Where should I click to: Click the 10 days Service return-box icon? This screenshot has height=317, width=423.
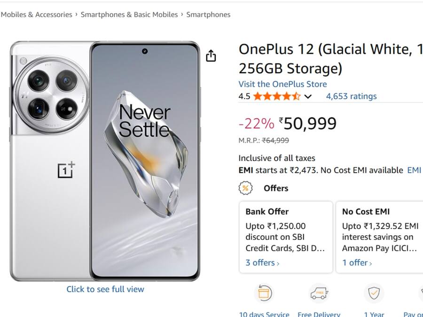[264, 294]
